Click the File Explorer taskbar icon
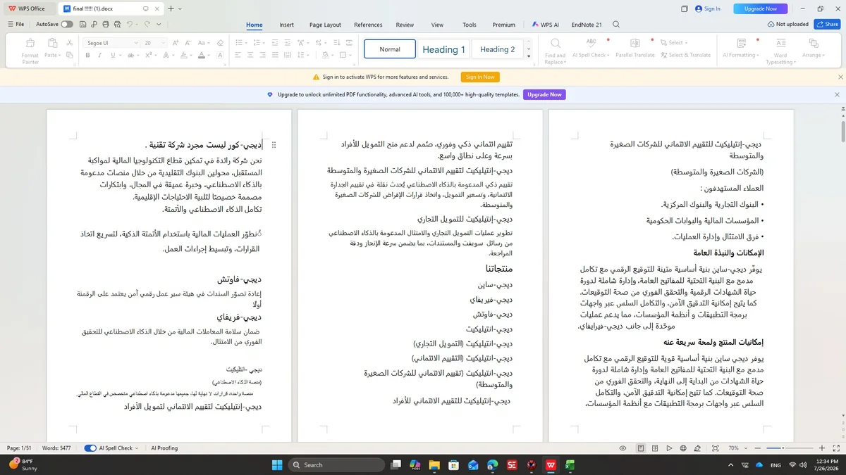Image resolution: width=846 pixels, height=475 pixels. 434,464
